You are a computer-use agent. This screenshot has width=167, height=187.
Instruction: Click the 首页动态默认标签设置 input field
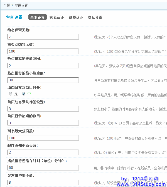click(x=43, y=109)
